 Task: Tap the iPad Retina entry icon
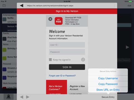point(4,39)
